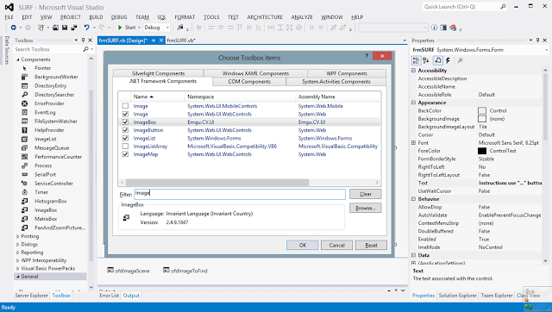This screenshot has width=552, height=312.
Task: Click the Browse... button
Action: click(x=366, y=208)
